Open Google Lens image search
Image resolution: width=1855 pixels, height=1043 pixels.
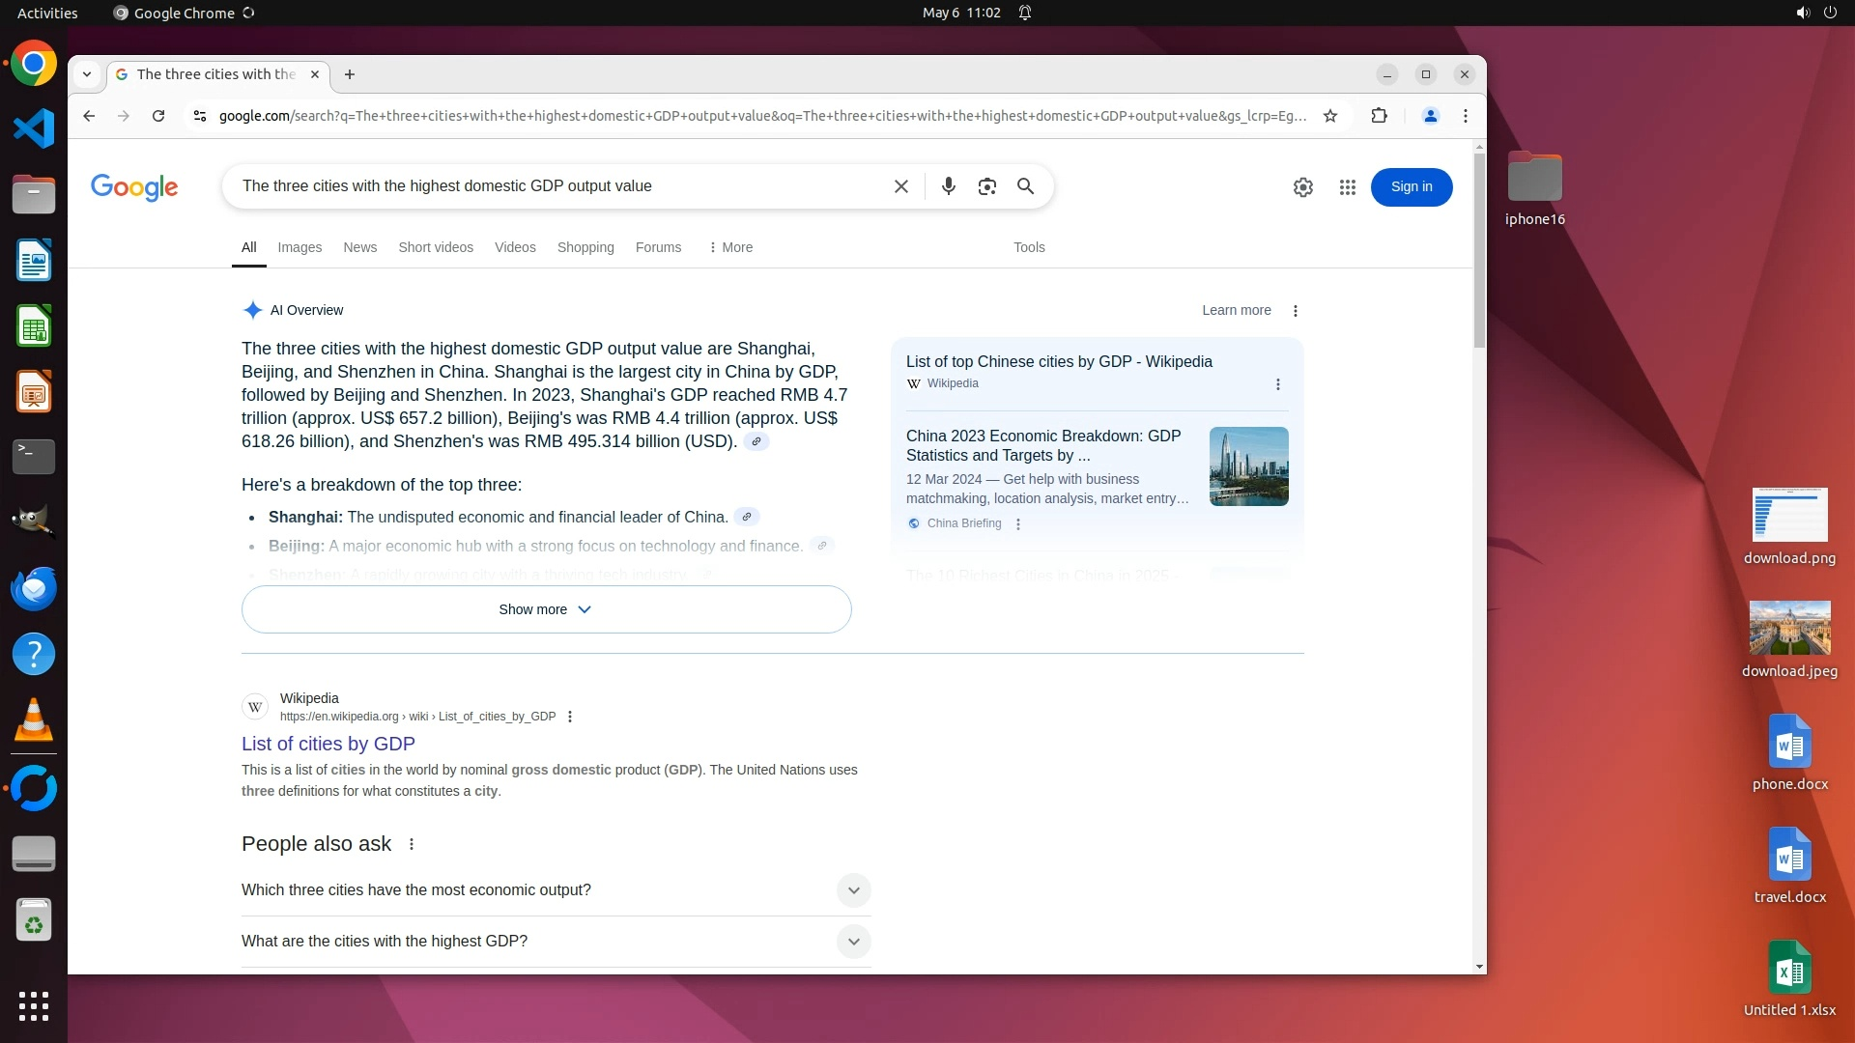986,186
